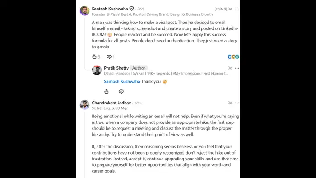Click blue Santosh Kushwaha mention in reply

pos(122,81)
